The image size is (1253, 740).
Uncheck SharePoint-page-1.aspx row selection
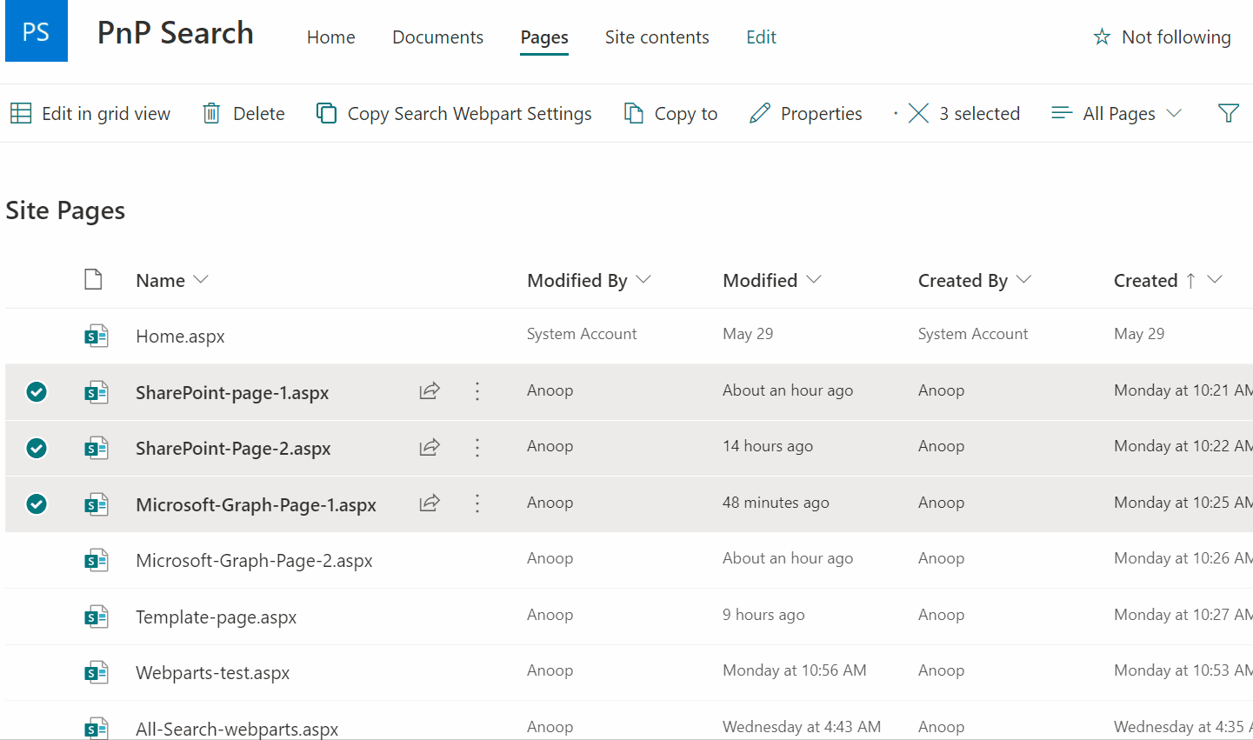click(x=37, y=392)
